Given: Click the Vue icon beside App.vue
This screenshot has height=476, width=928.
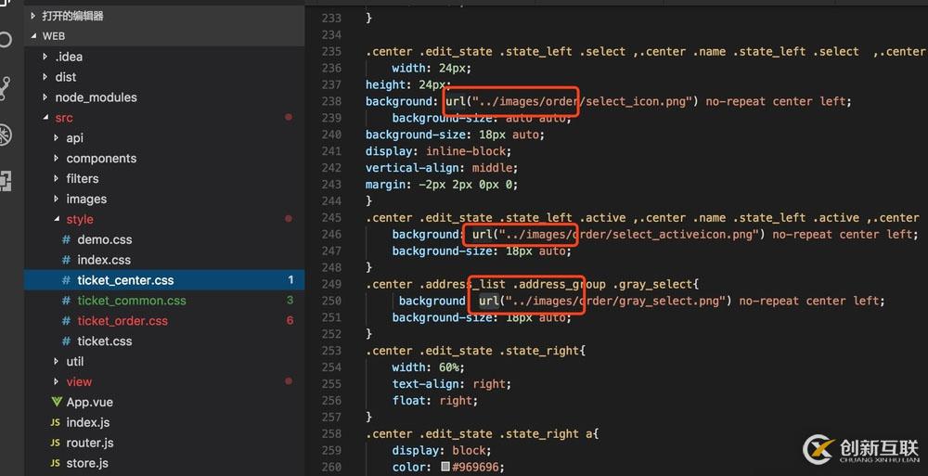Looking at the screenshot, I should [x=57, y=402].
